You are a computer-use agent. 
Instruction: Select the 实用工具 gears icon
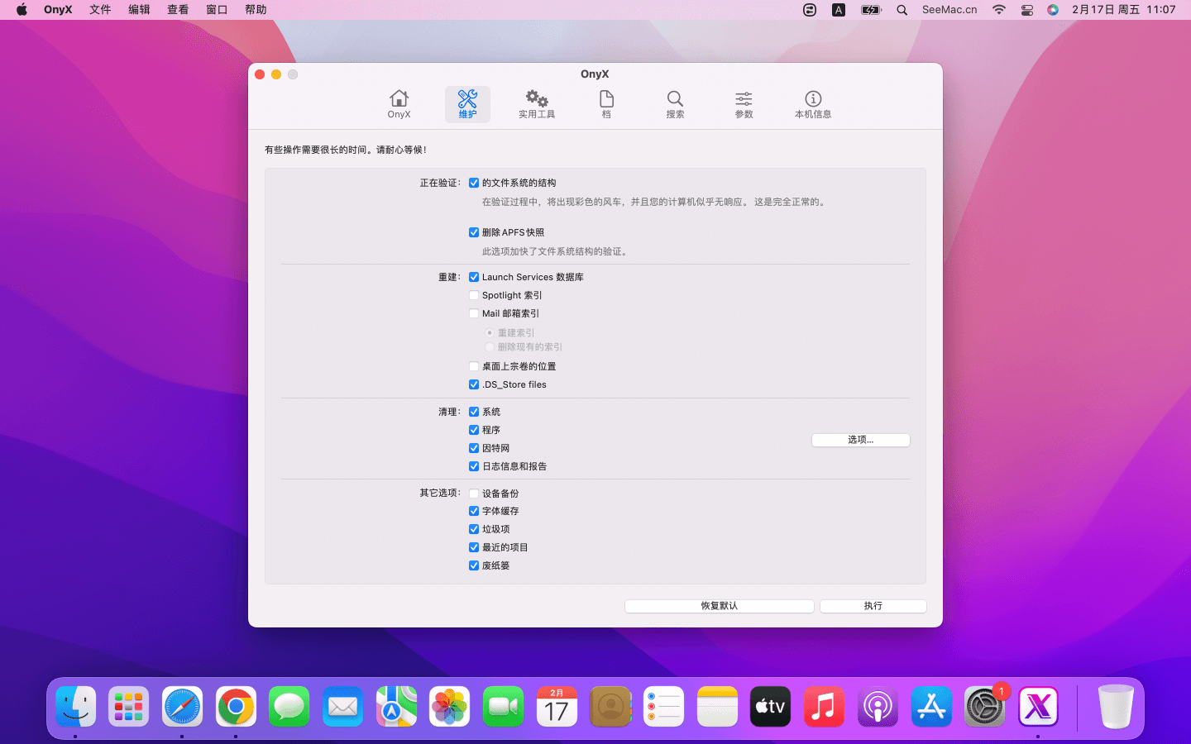(537, 104)
